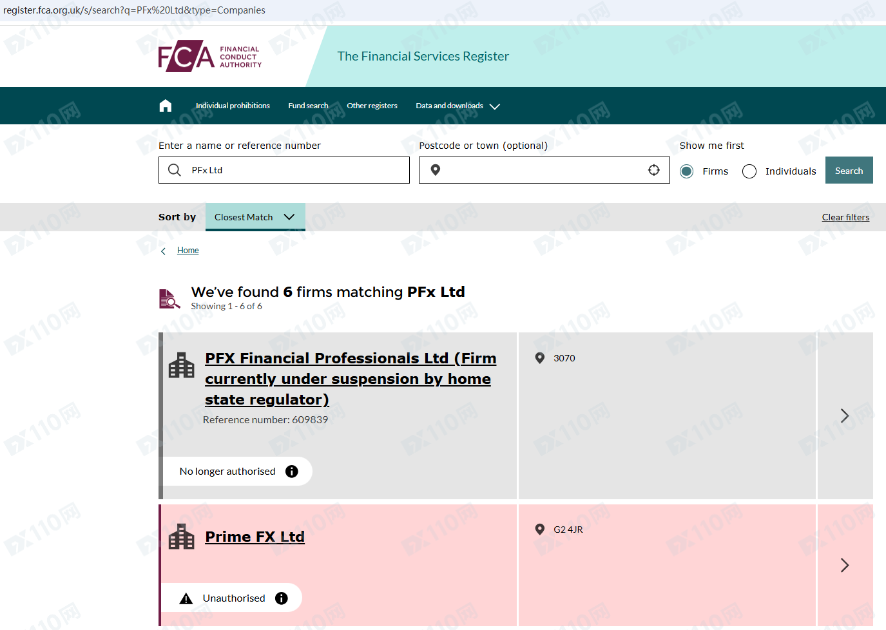886x630 pixels.
Task: Open Fund search menu item
Action: point(308,106)
